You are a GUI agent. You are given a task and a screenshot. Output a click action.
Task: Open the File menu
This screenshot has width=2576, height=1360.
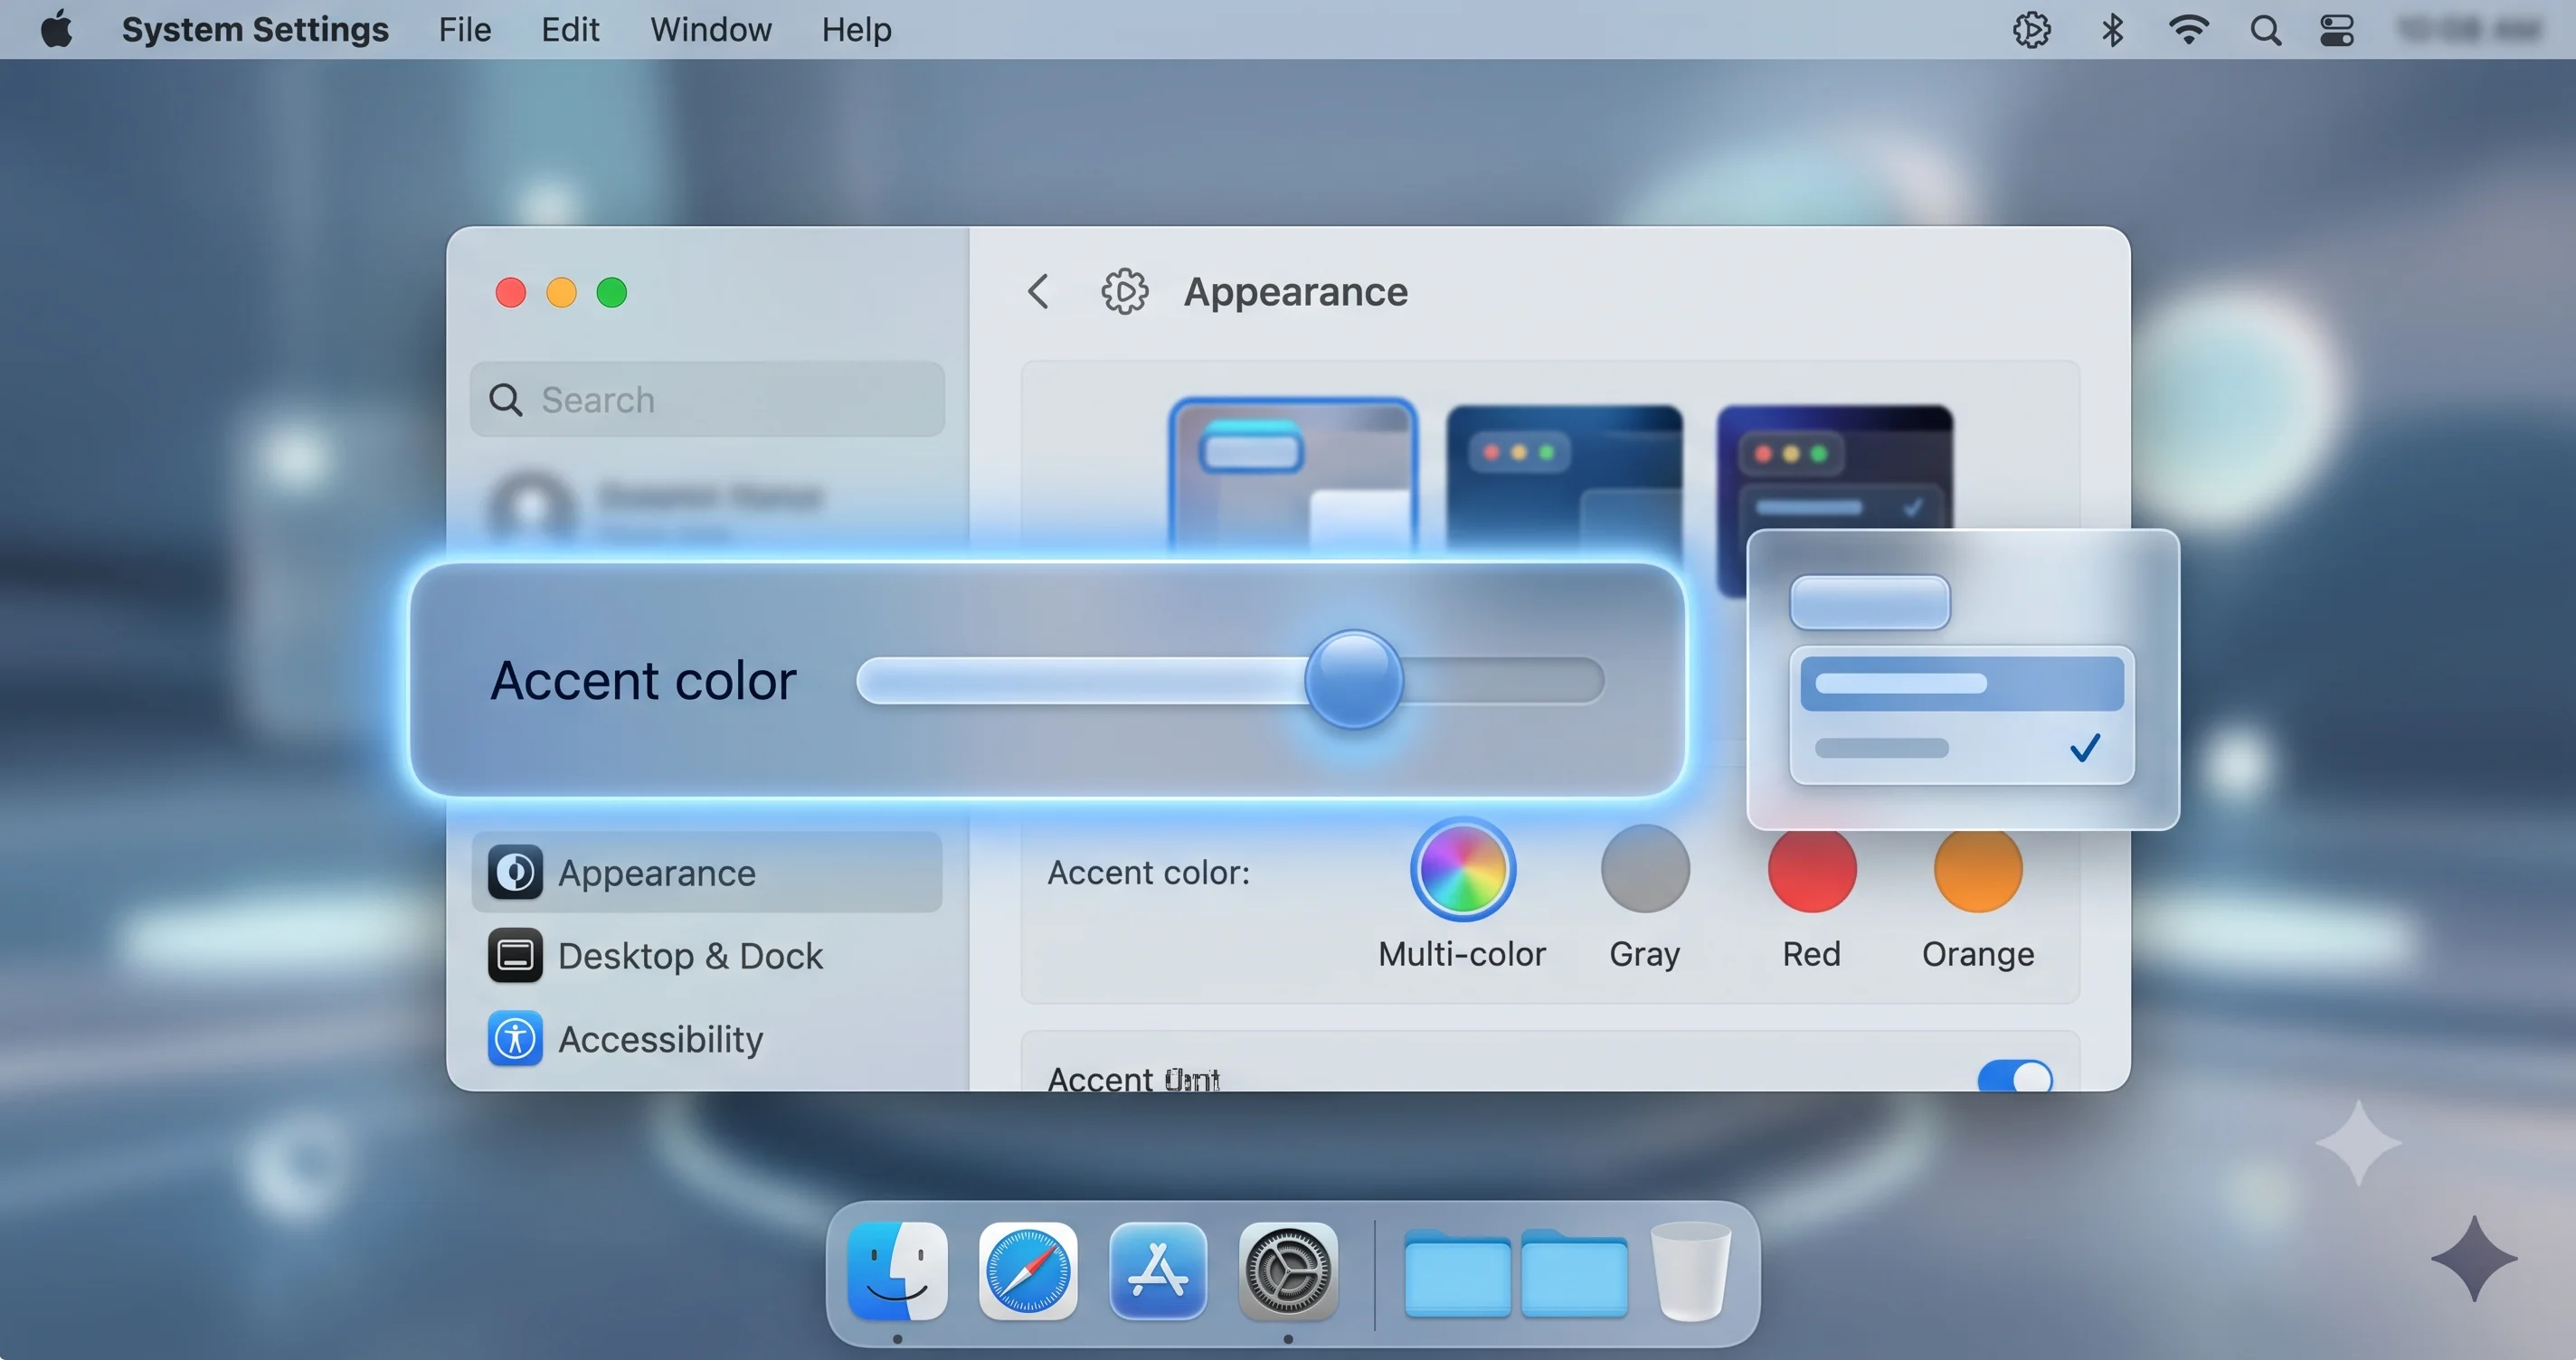(x=465, y=29)
